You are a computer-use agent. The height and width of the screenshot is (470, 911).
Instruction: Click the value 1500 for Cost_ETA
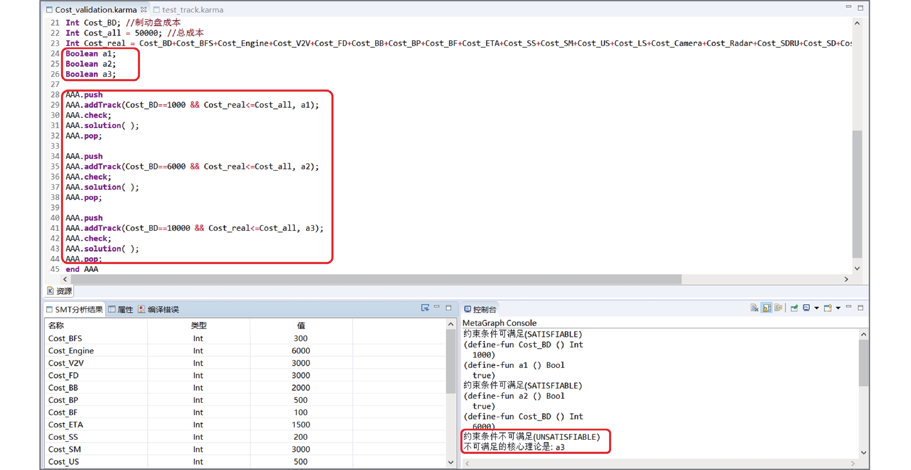[x=300, y=425]
